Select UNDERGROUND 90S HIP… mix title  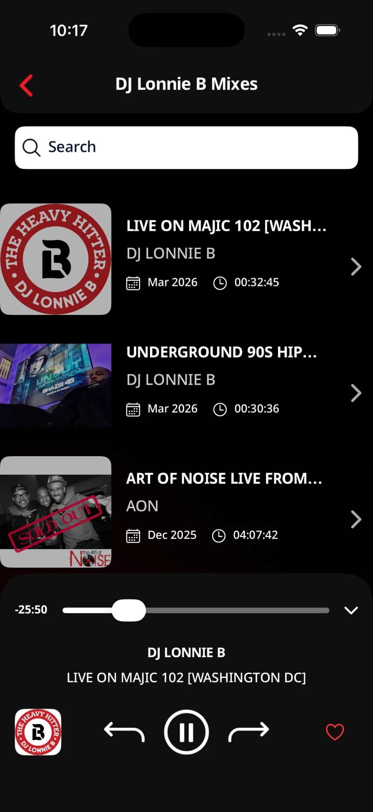222,352
